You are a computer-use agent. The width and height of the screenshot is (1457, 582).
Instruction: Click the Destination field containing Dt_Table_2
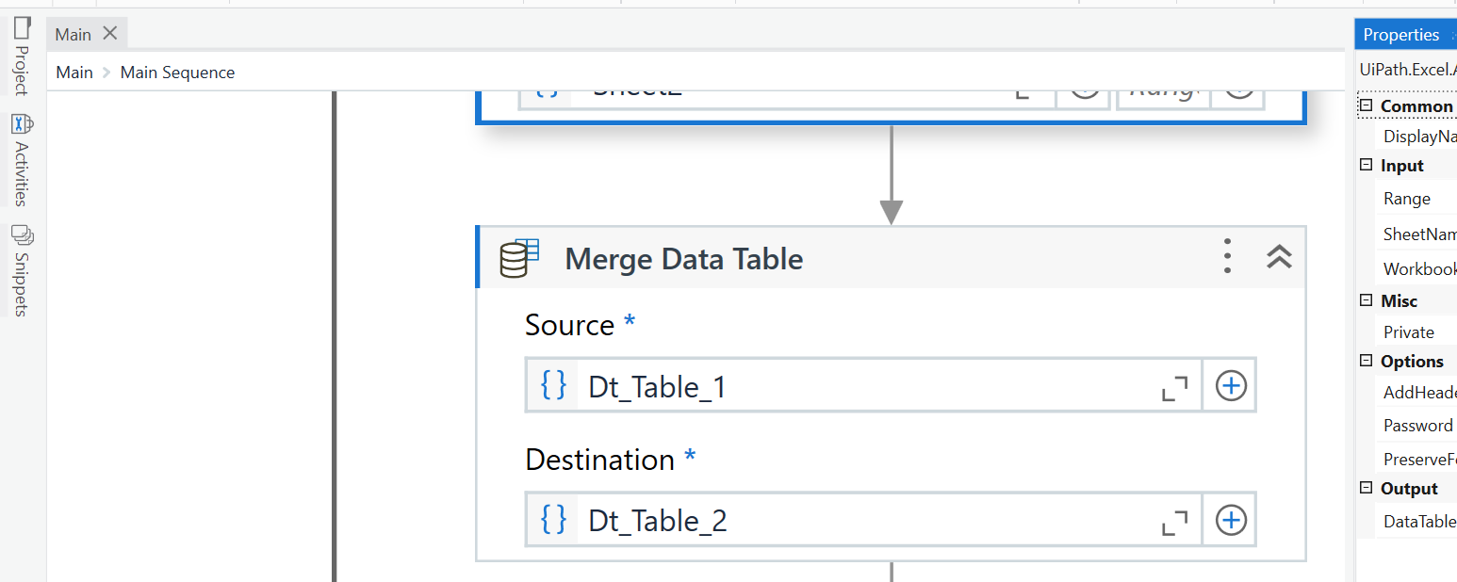pyautogui.click(x=867, y=521)
